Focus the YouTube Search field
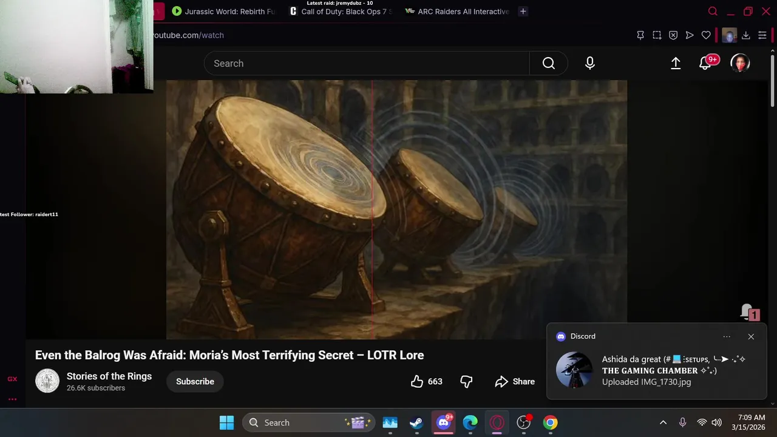The width and height of the screenshot is (777, 437). pos(367,63)
